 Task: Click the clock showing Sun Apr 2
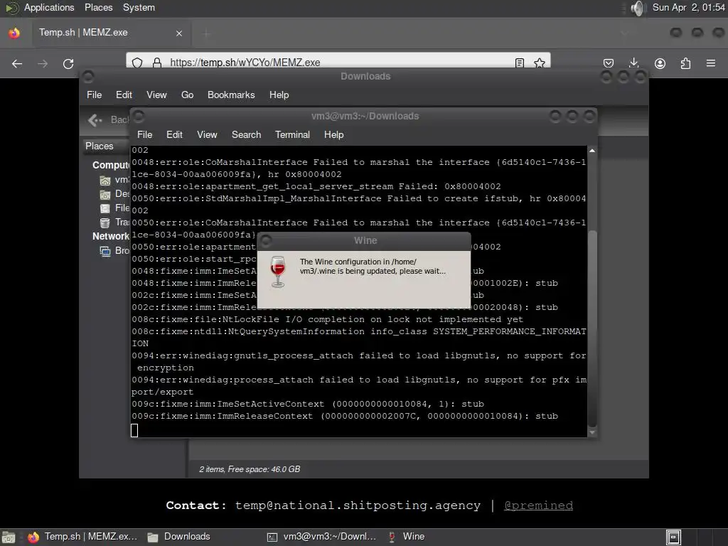pyautogui.click(x=688, y=7)
